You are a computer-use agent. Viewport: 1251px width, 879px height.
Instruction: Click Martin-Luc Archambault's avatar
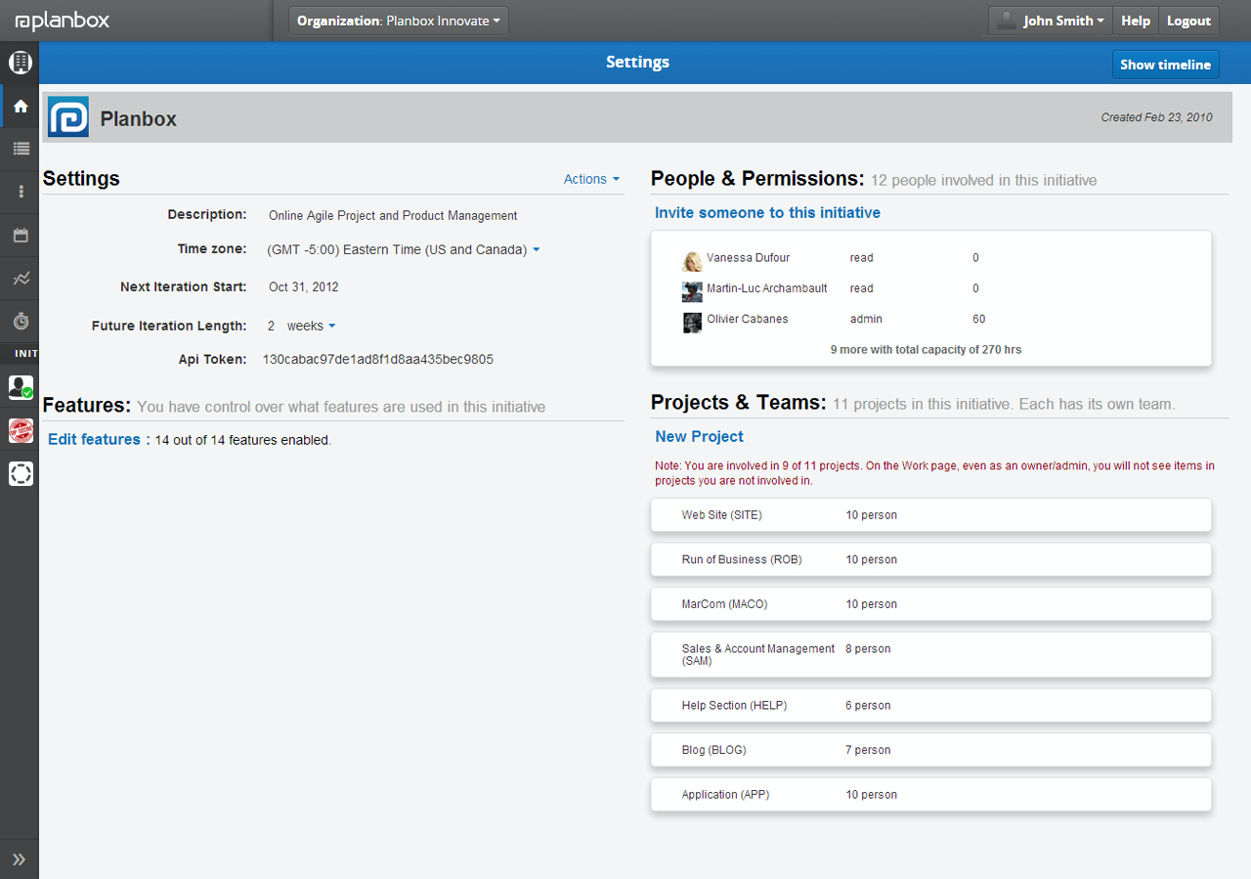[692, 291]
